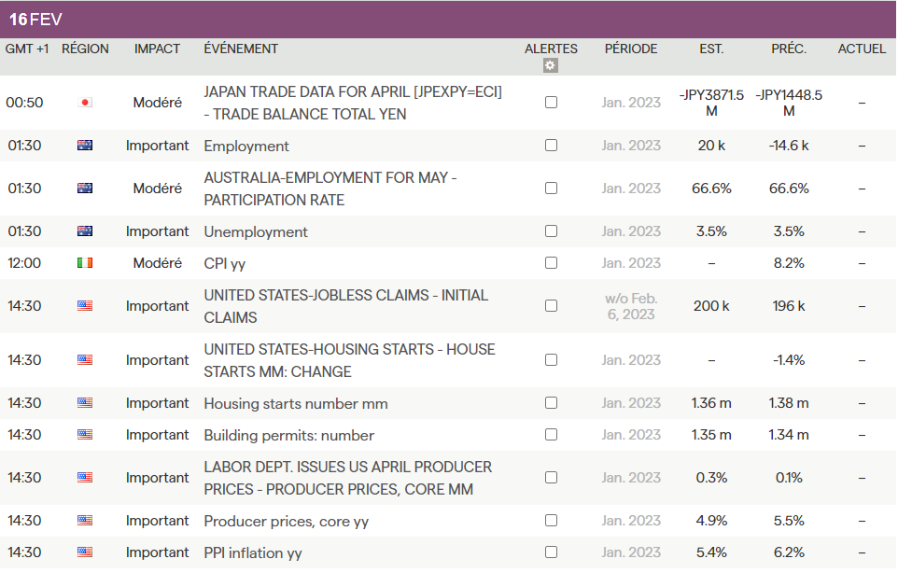898x573 pixels.
Task: Click the Australian flag on the Employment row
Action: [85, 146]
